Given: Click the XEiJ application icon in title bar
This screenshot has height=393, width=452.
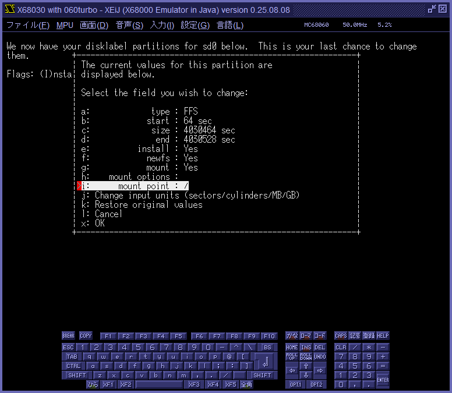Looking at the screenshot, I should click(x=9, y=9).
